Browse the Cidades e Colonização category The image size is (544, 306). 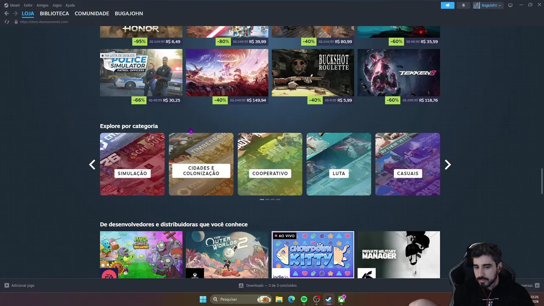[x=201, y=164]
